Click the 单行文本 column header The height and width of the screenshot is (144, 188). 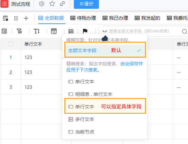[x=33, y=44]
